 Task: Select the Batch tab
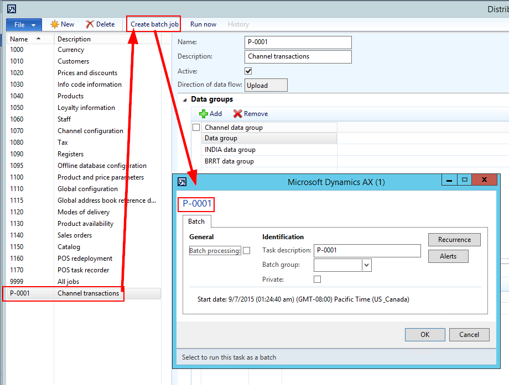196,221
